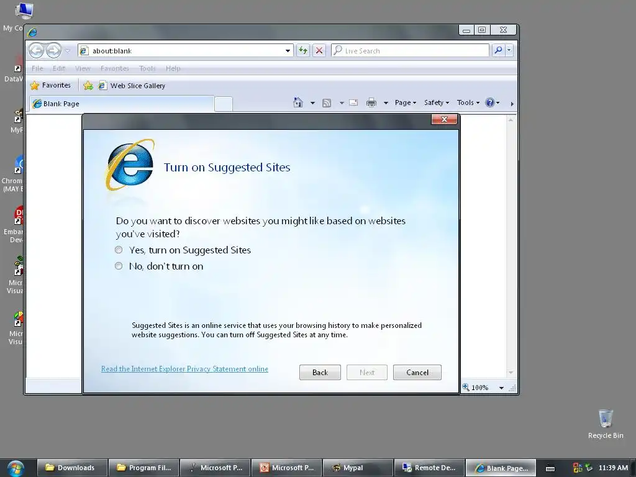Click the Read Mail icon
This screenshot has width=636, height=477.
click(x=353, y=102)
